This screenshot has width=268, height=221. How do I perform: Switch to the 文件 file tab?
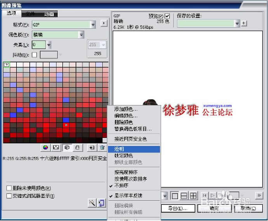pyautogui.click(x=30, y=14)
